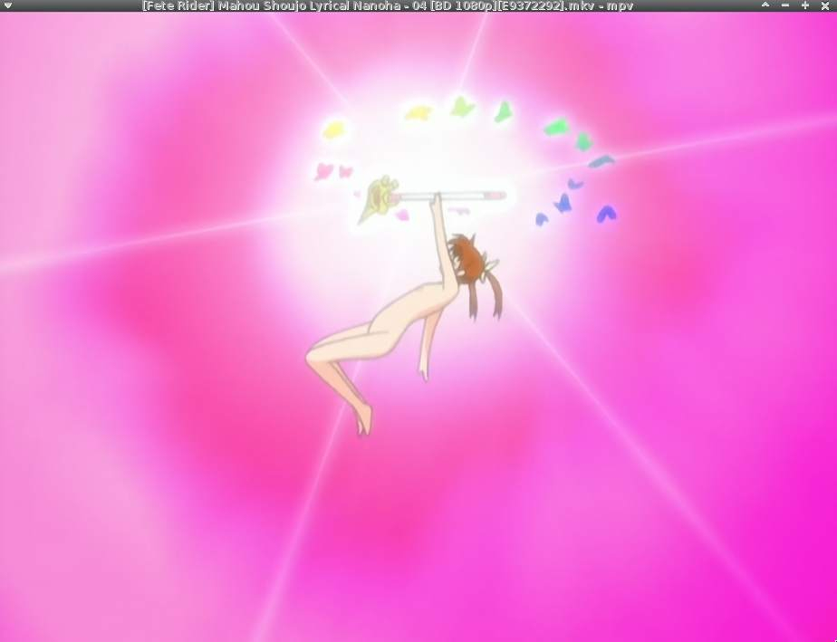This screenshot has height=642, width=837.
Task: Maximize the mpv player window
Action: pyautogui.click(x=805, y=5)
